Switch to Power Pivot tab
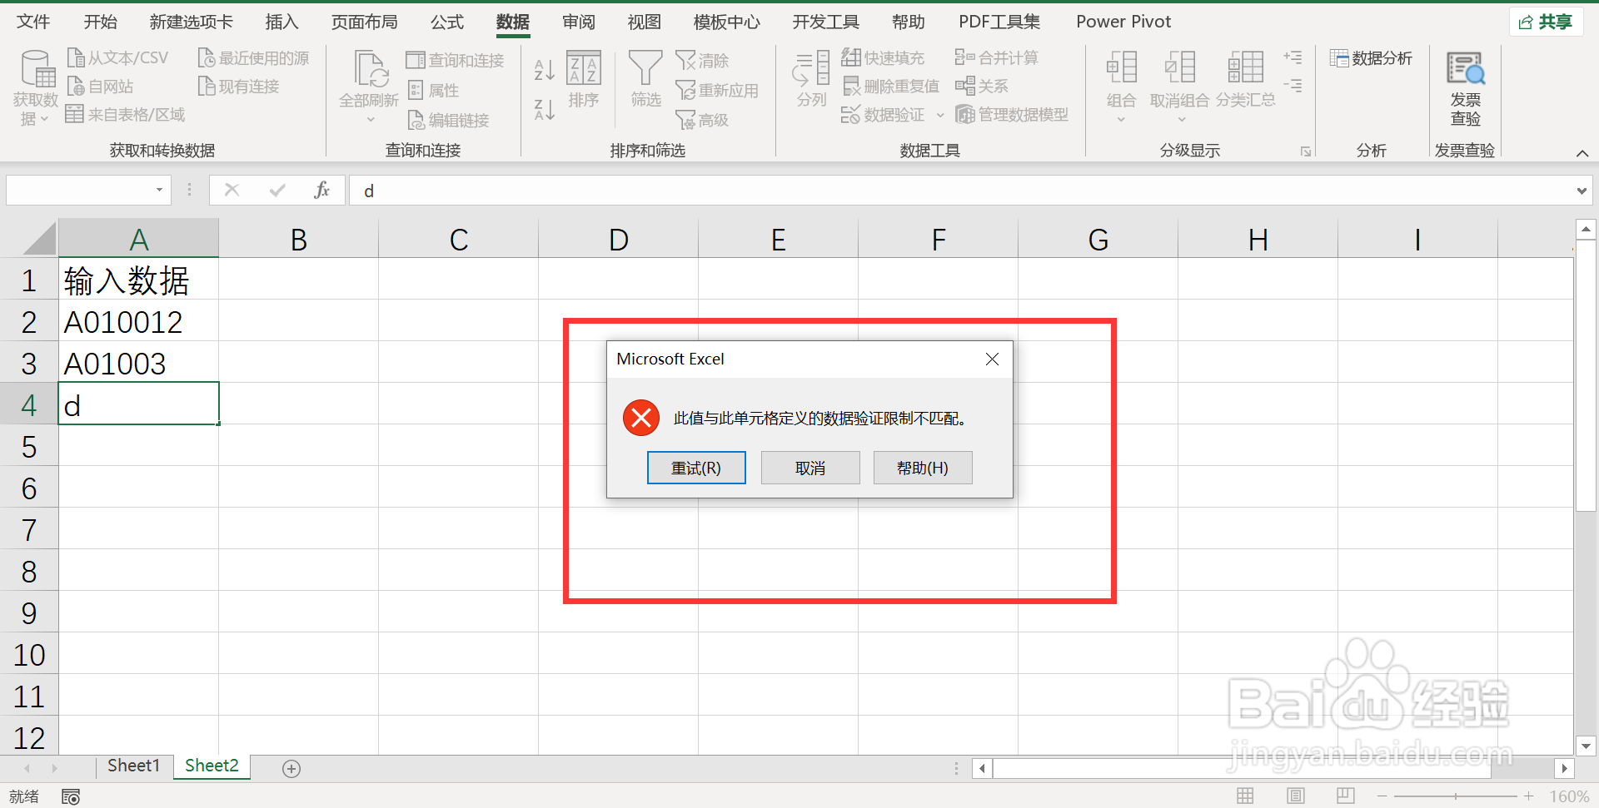Image resolution: width=1599 pixels, height=808 pixels. click(1123, 22)
